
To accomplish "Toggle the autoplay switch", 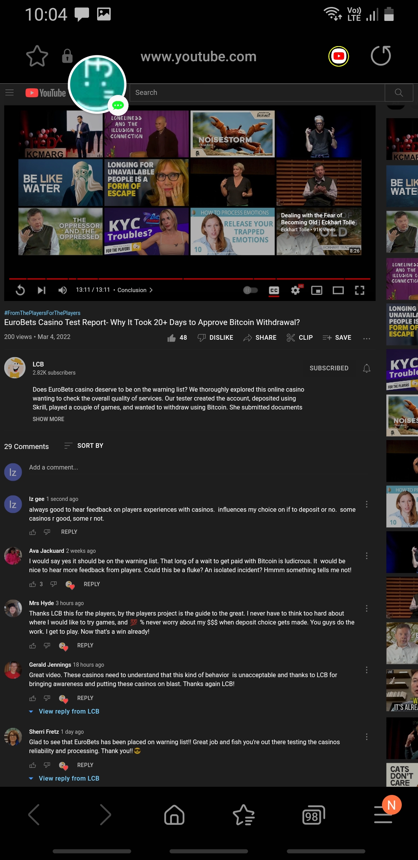I will [250, 290].
